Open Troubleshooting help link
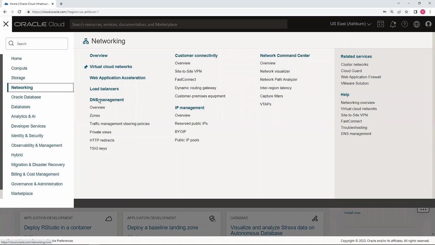435x245 pixels. click(354, 128)
